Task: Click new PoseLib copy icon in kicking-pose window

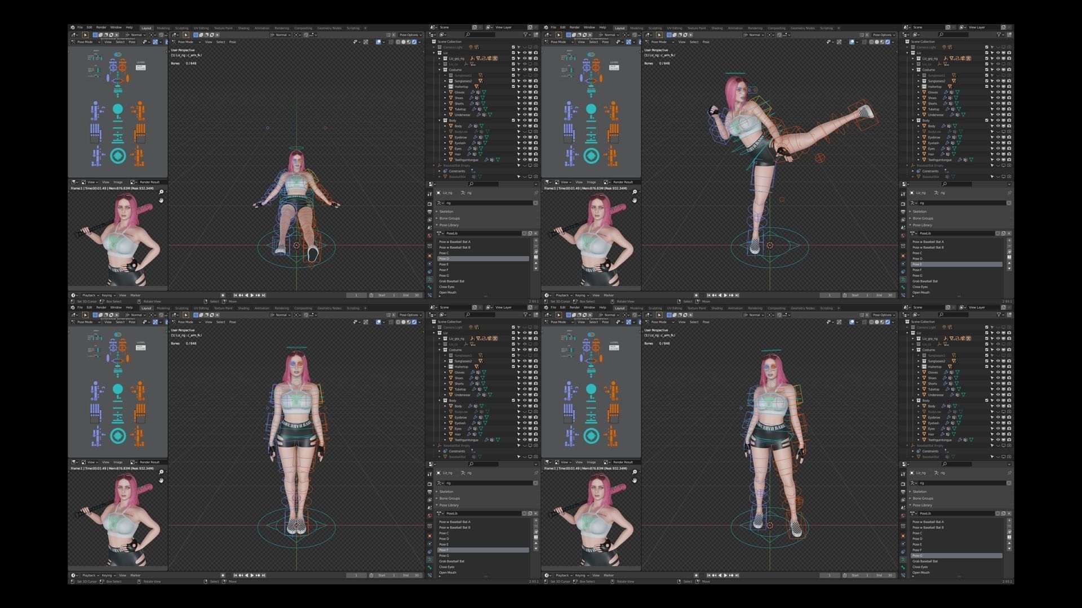Action: [x=1004, y=233]
